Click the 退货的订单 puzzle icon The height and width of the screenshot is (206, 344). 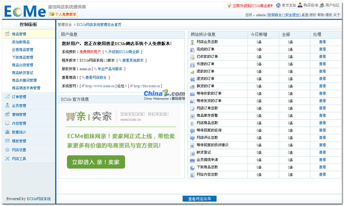192,79
